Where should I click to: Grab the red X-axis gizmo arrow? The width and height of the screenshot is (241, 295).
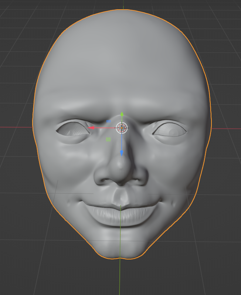point(91,128)
